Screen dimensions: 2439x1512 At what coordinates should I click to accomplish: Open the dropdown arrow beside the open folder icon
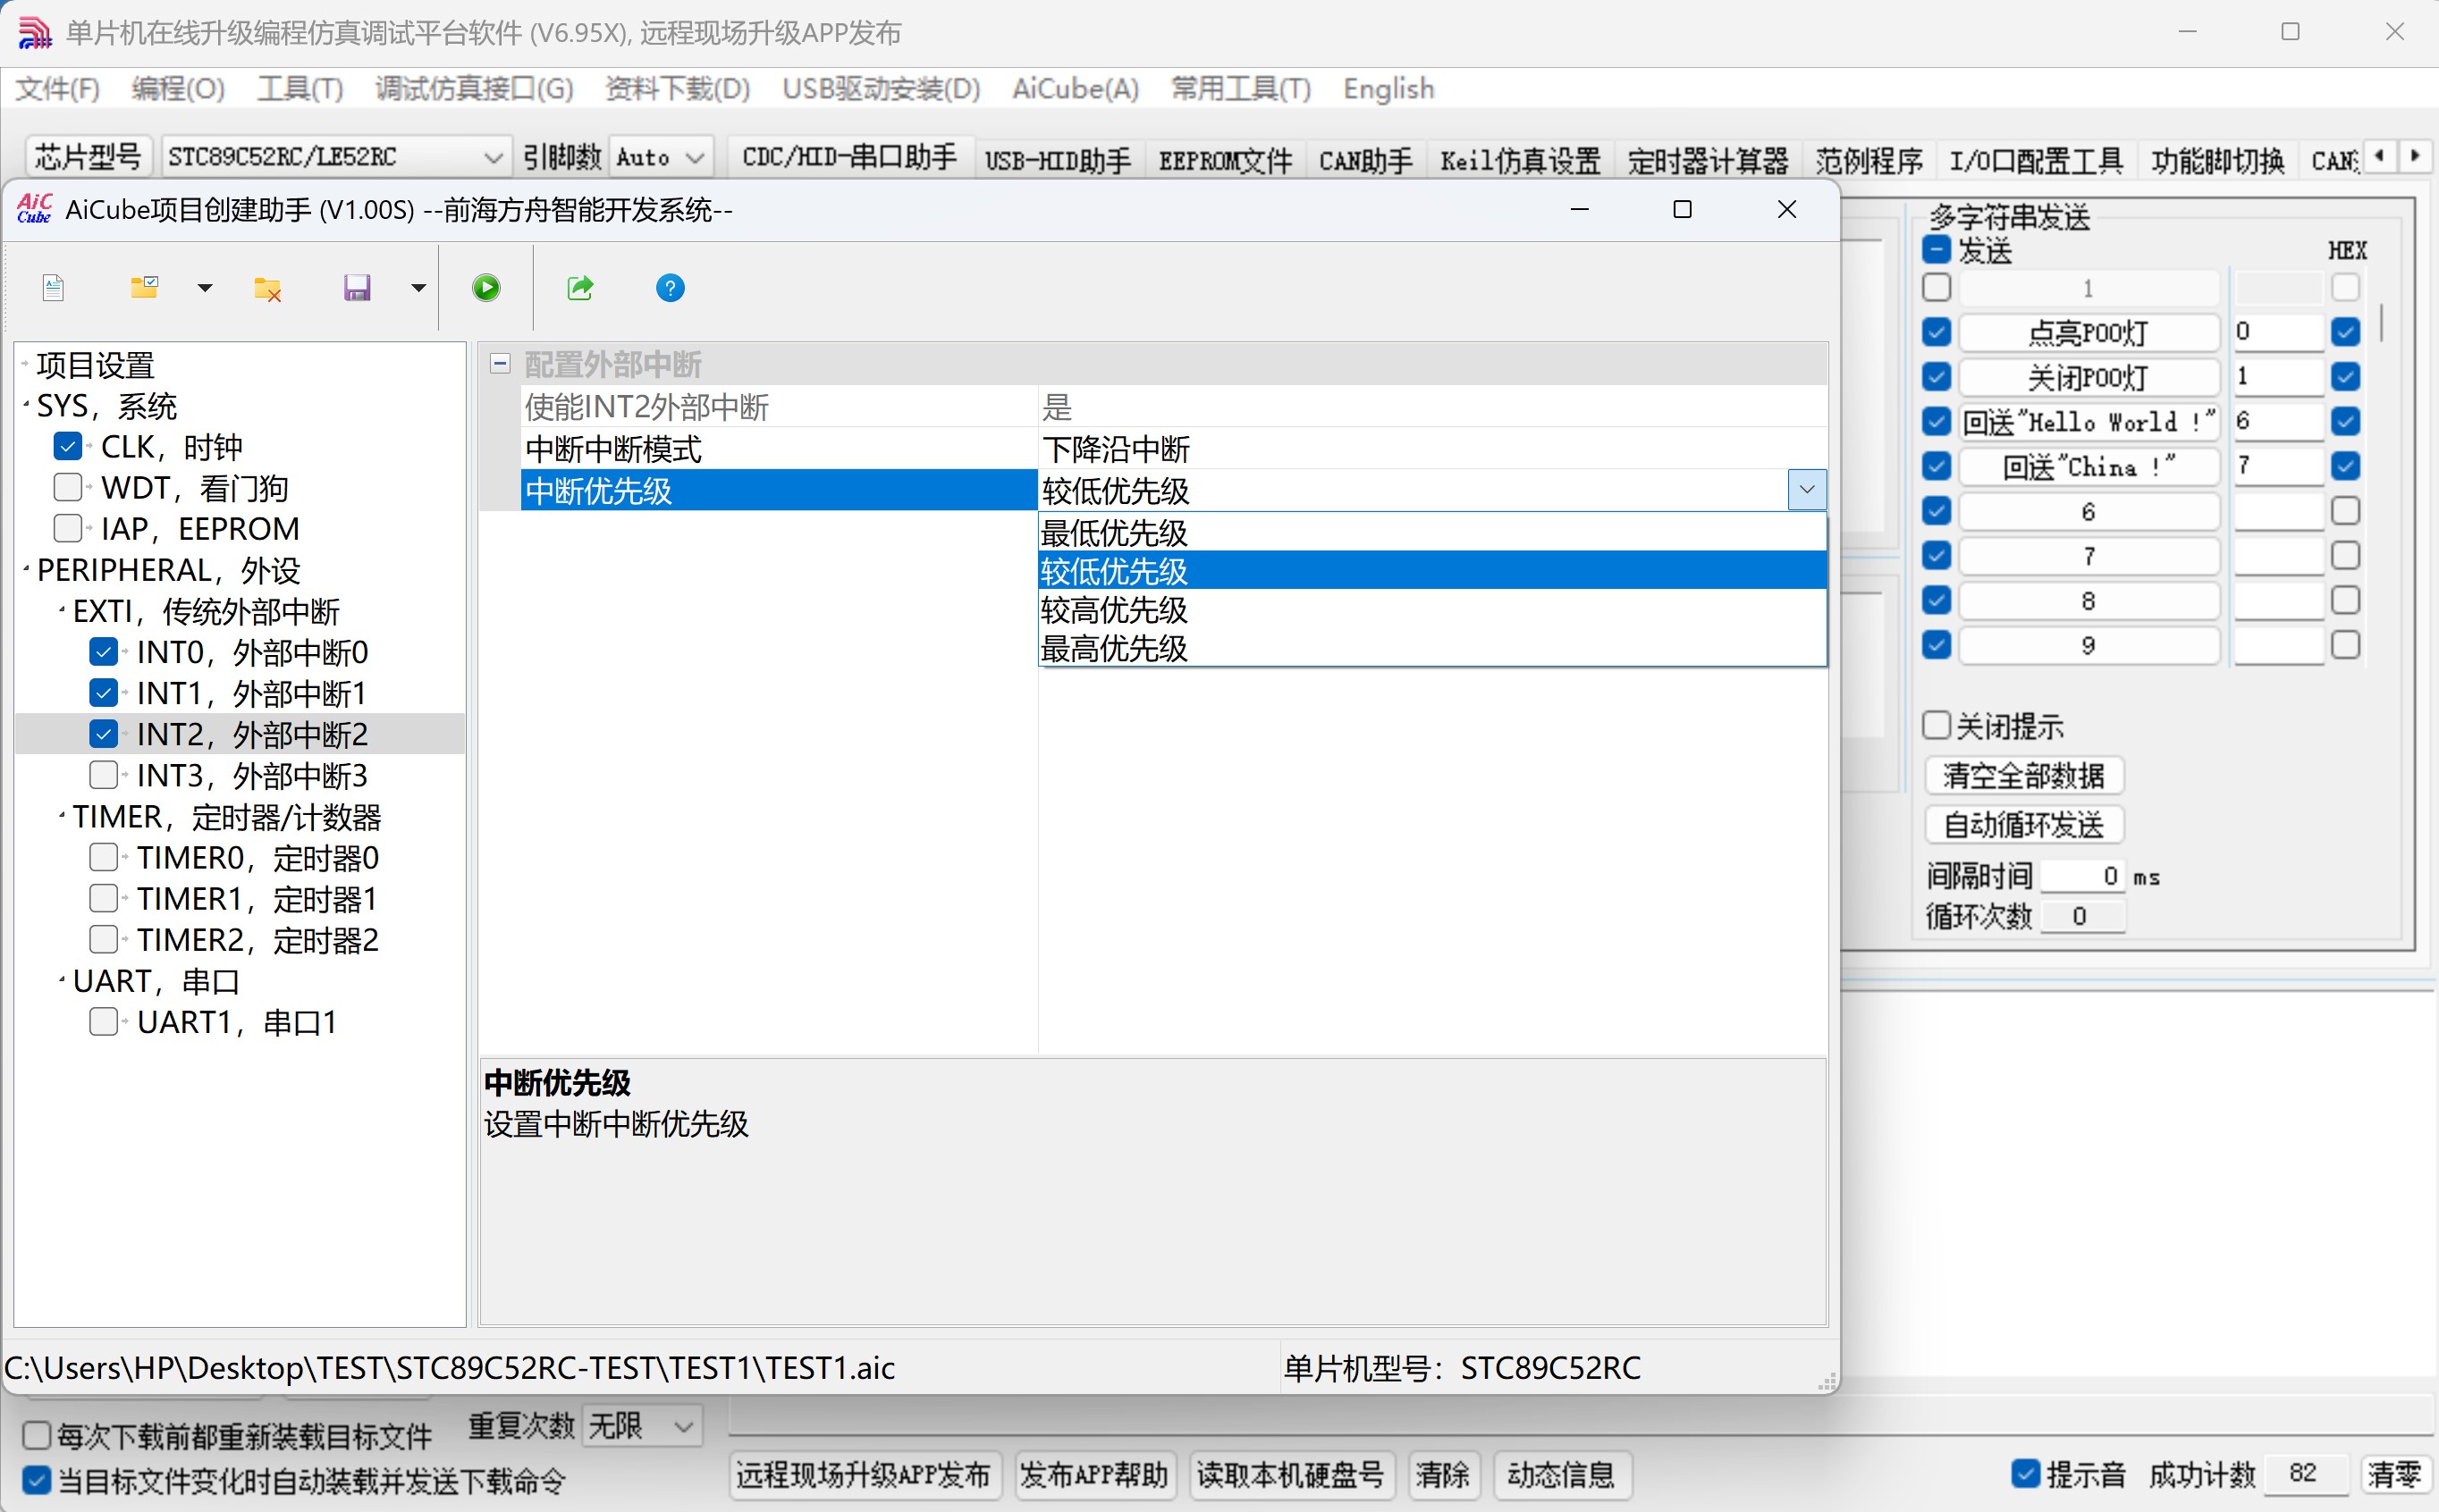[x=205, y=288]
